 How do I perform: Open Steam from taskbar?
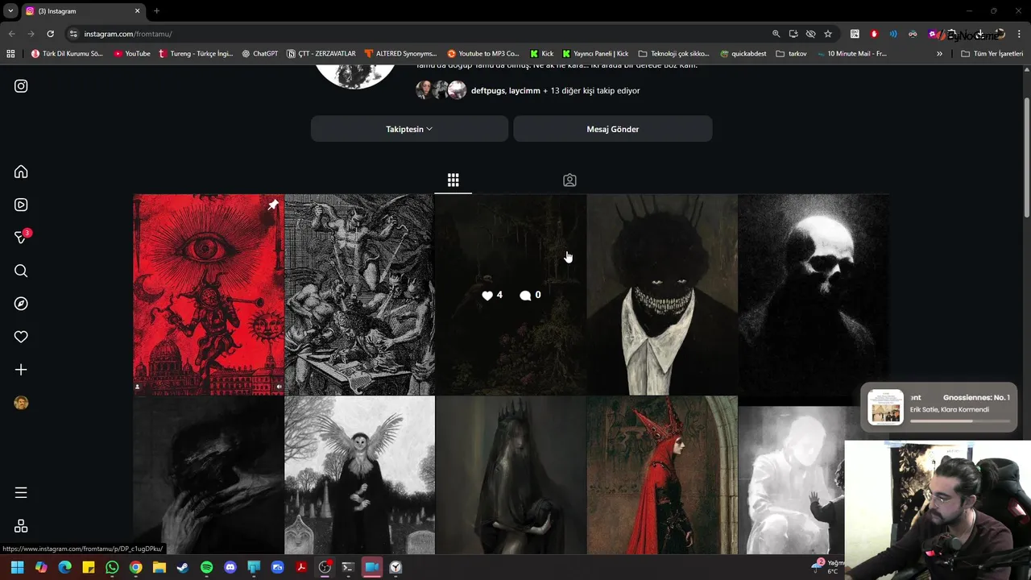pos(183,567)
